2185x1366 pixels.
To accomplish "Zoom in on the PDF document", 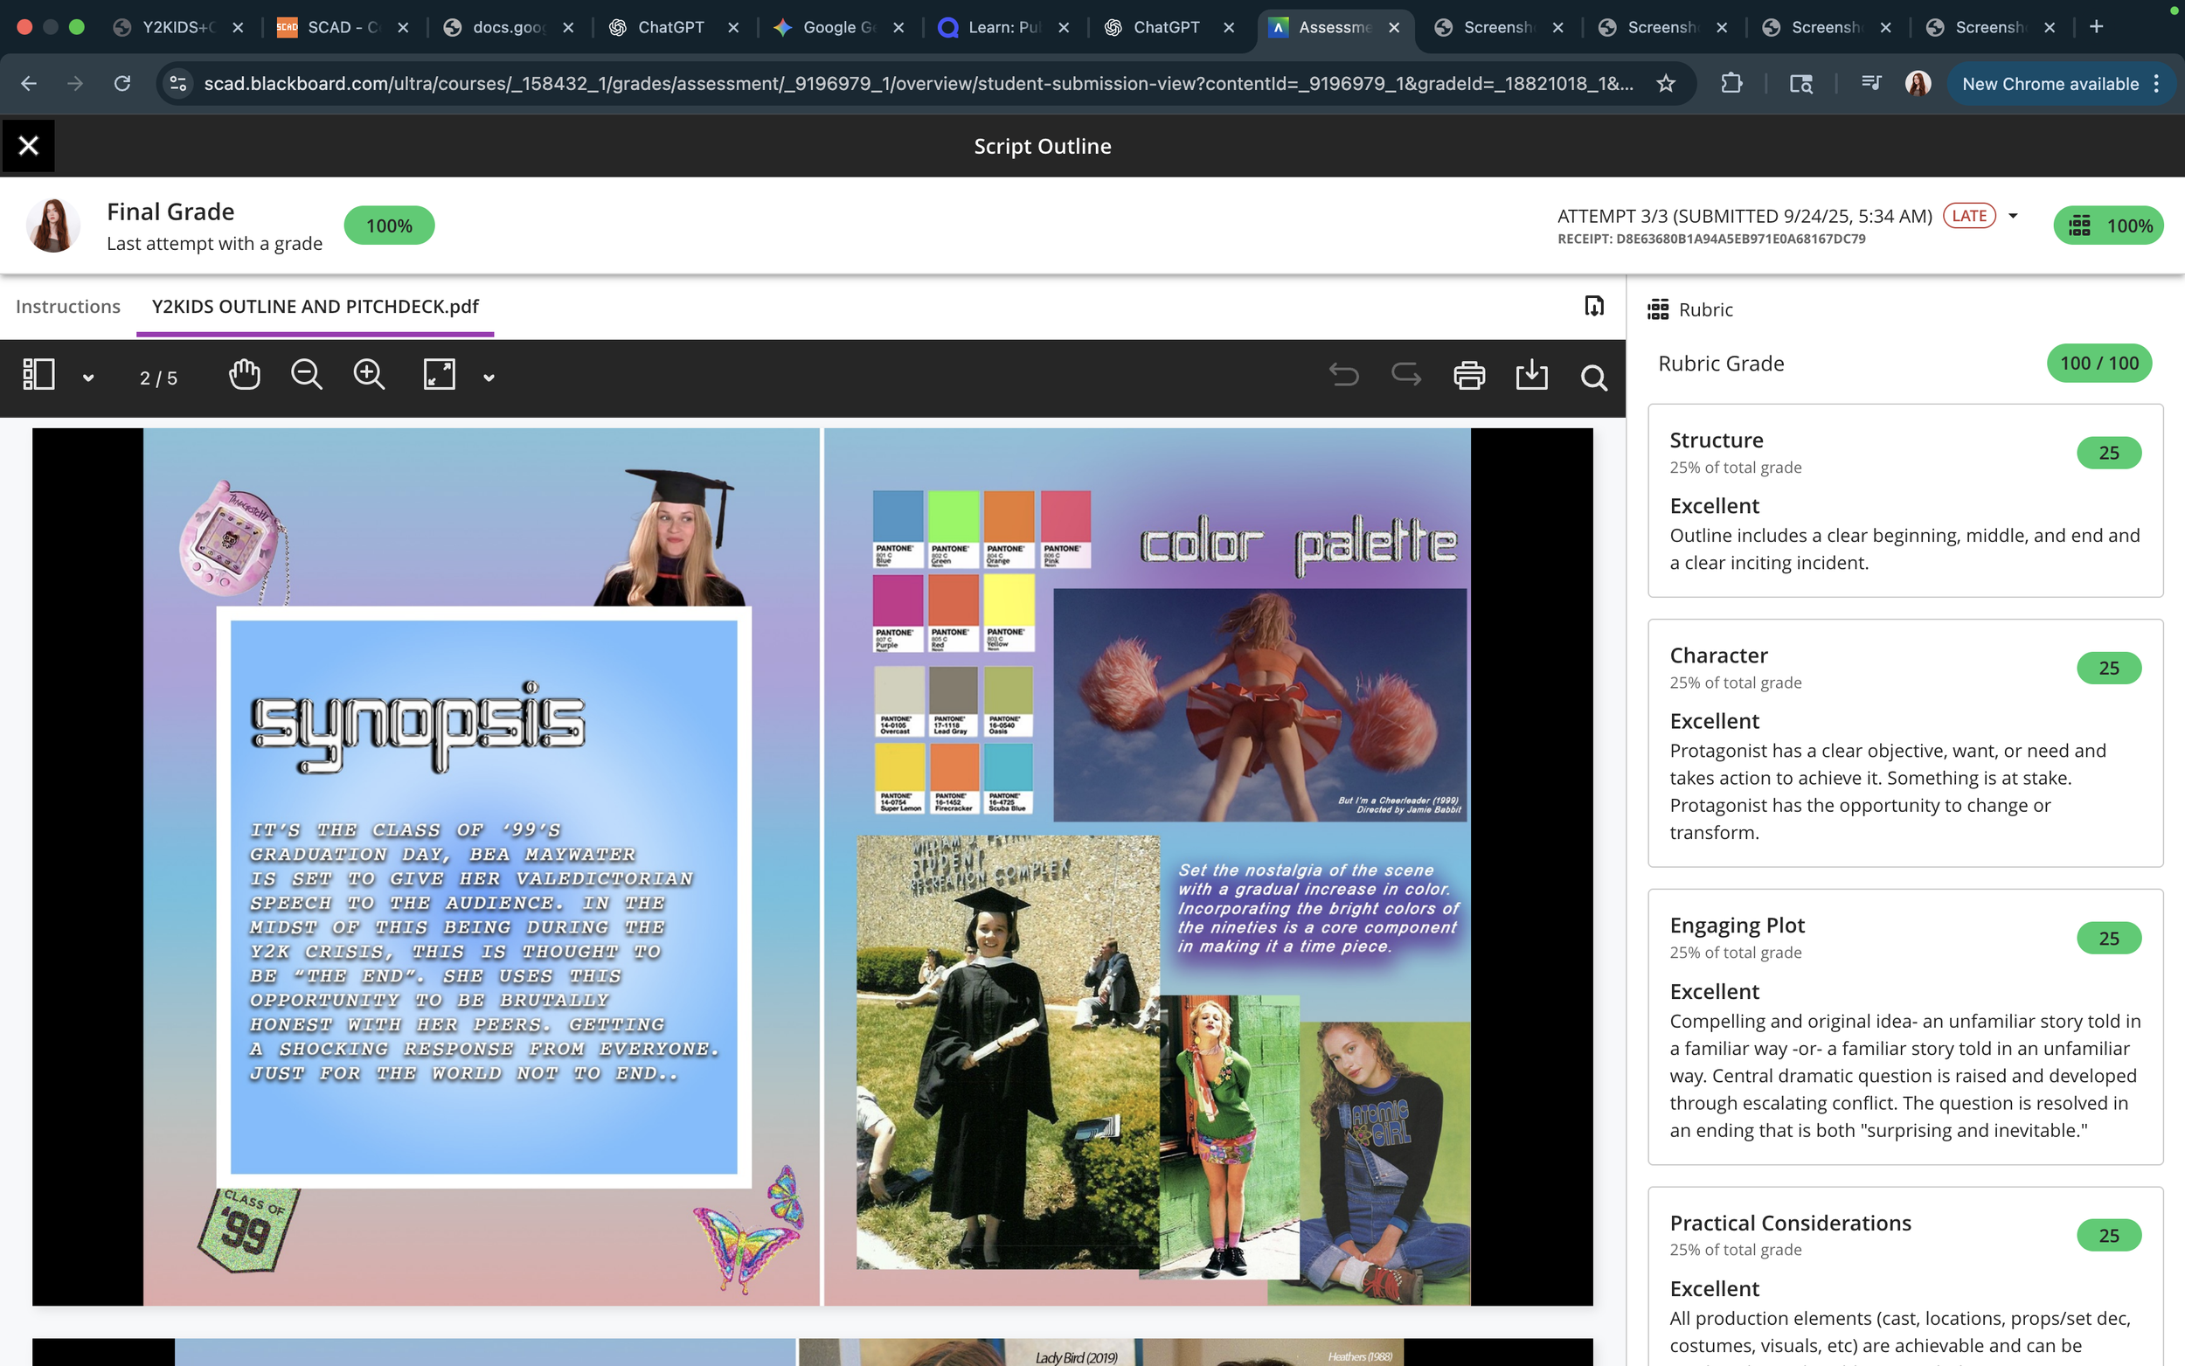I will pyautogui.click(x=369, y=374).
